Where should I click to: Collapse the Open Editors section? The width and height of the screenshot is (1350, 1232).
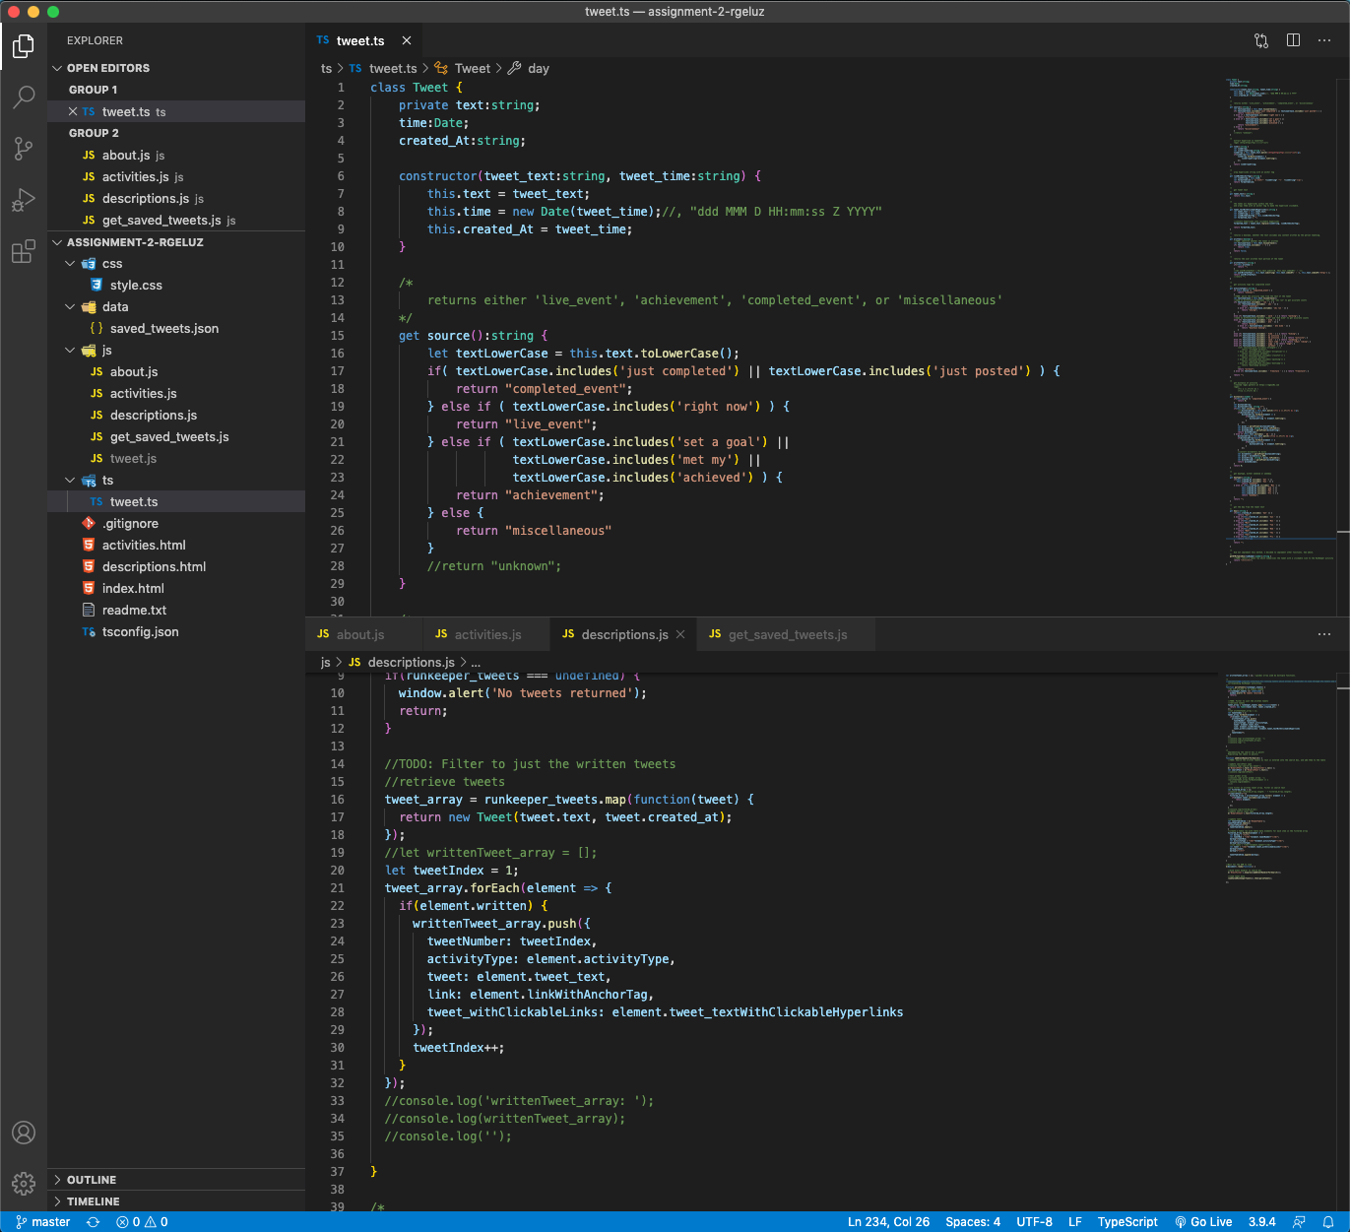point(176,68)
